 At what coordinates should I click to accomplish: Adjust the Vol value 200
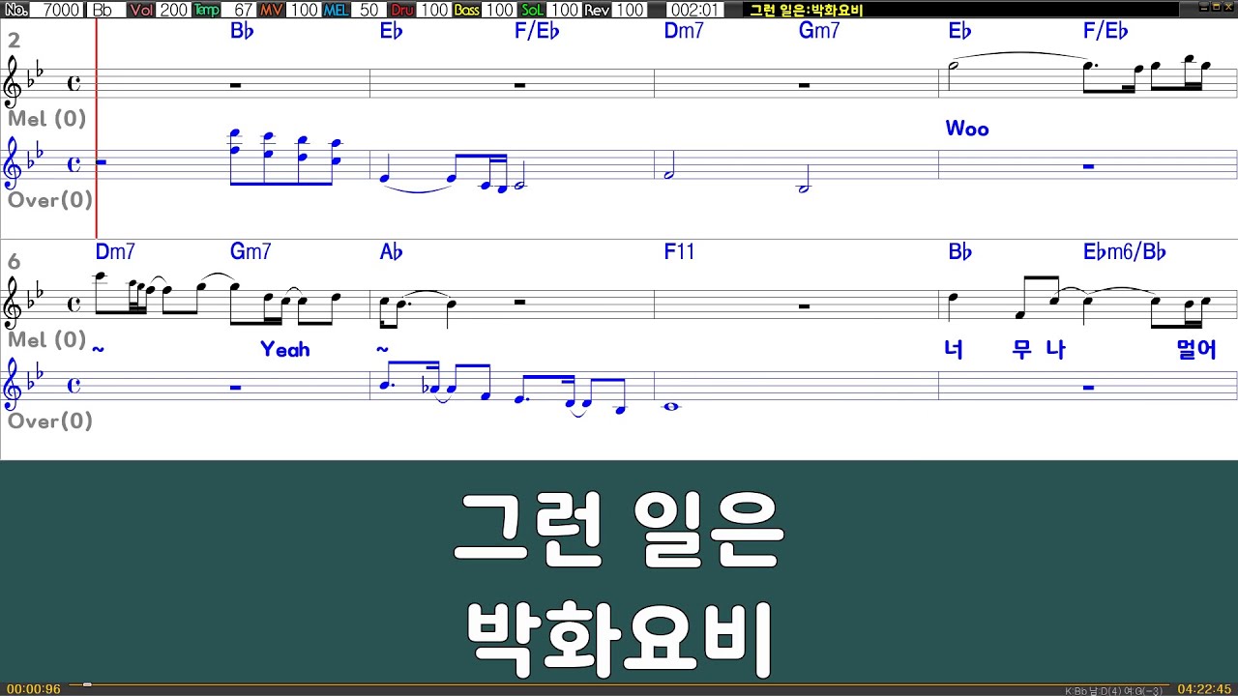pos(174,10)
